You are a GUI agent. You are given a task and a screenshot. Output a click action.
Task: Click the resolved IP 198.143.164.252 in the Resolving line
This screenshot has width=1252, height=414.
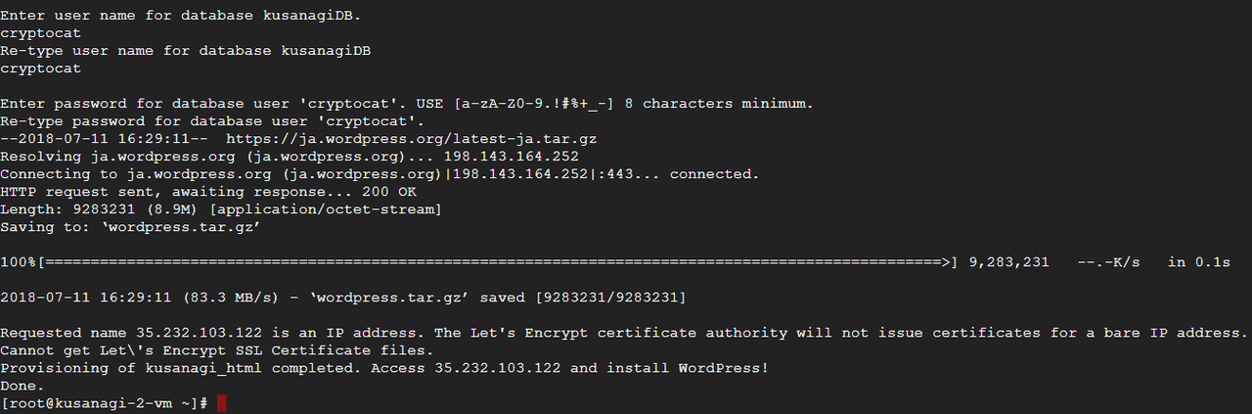click(511, 157)
